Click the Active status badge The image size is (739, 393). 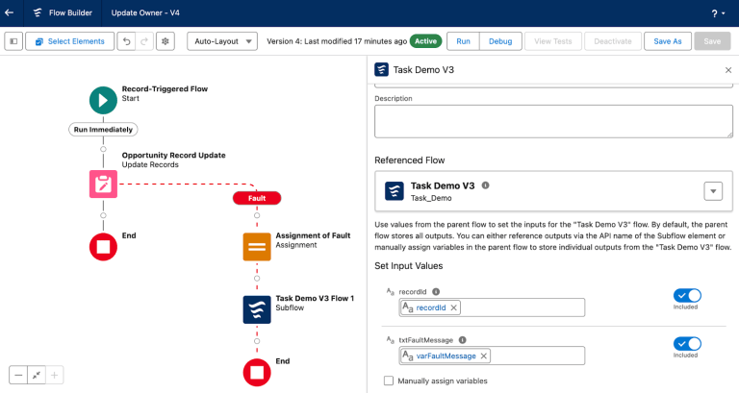pos(425,41)
